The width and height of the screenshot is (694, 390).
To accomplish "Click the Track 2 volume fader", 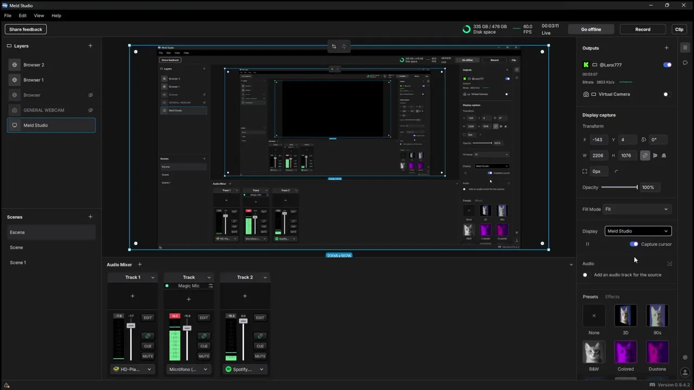I will pyautogui.click(x=243, y=321).
